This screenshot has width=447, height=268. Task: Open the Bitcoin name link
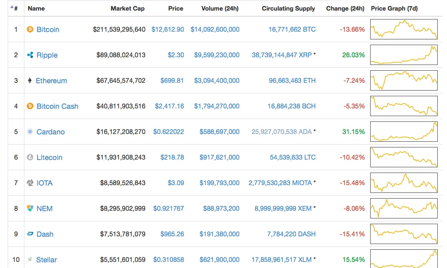coord(48,30)
